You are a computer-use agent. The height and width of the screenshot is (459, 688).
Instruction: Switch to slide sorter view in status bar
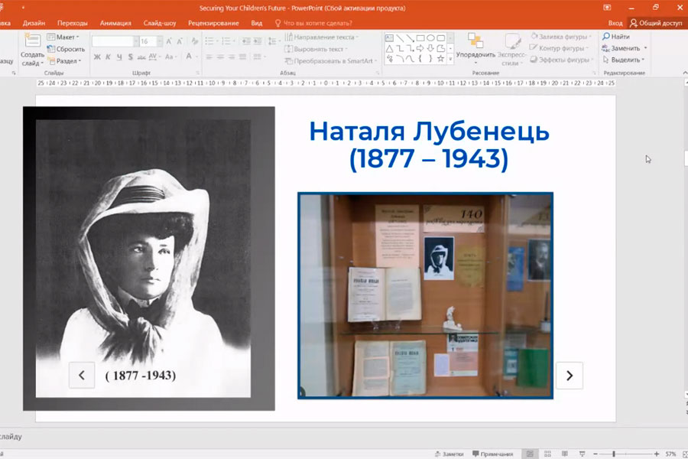549,454
